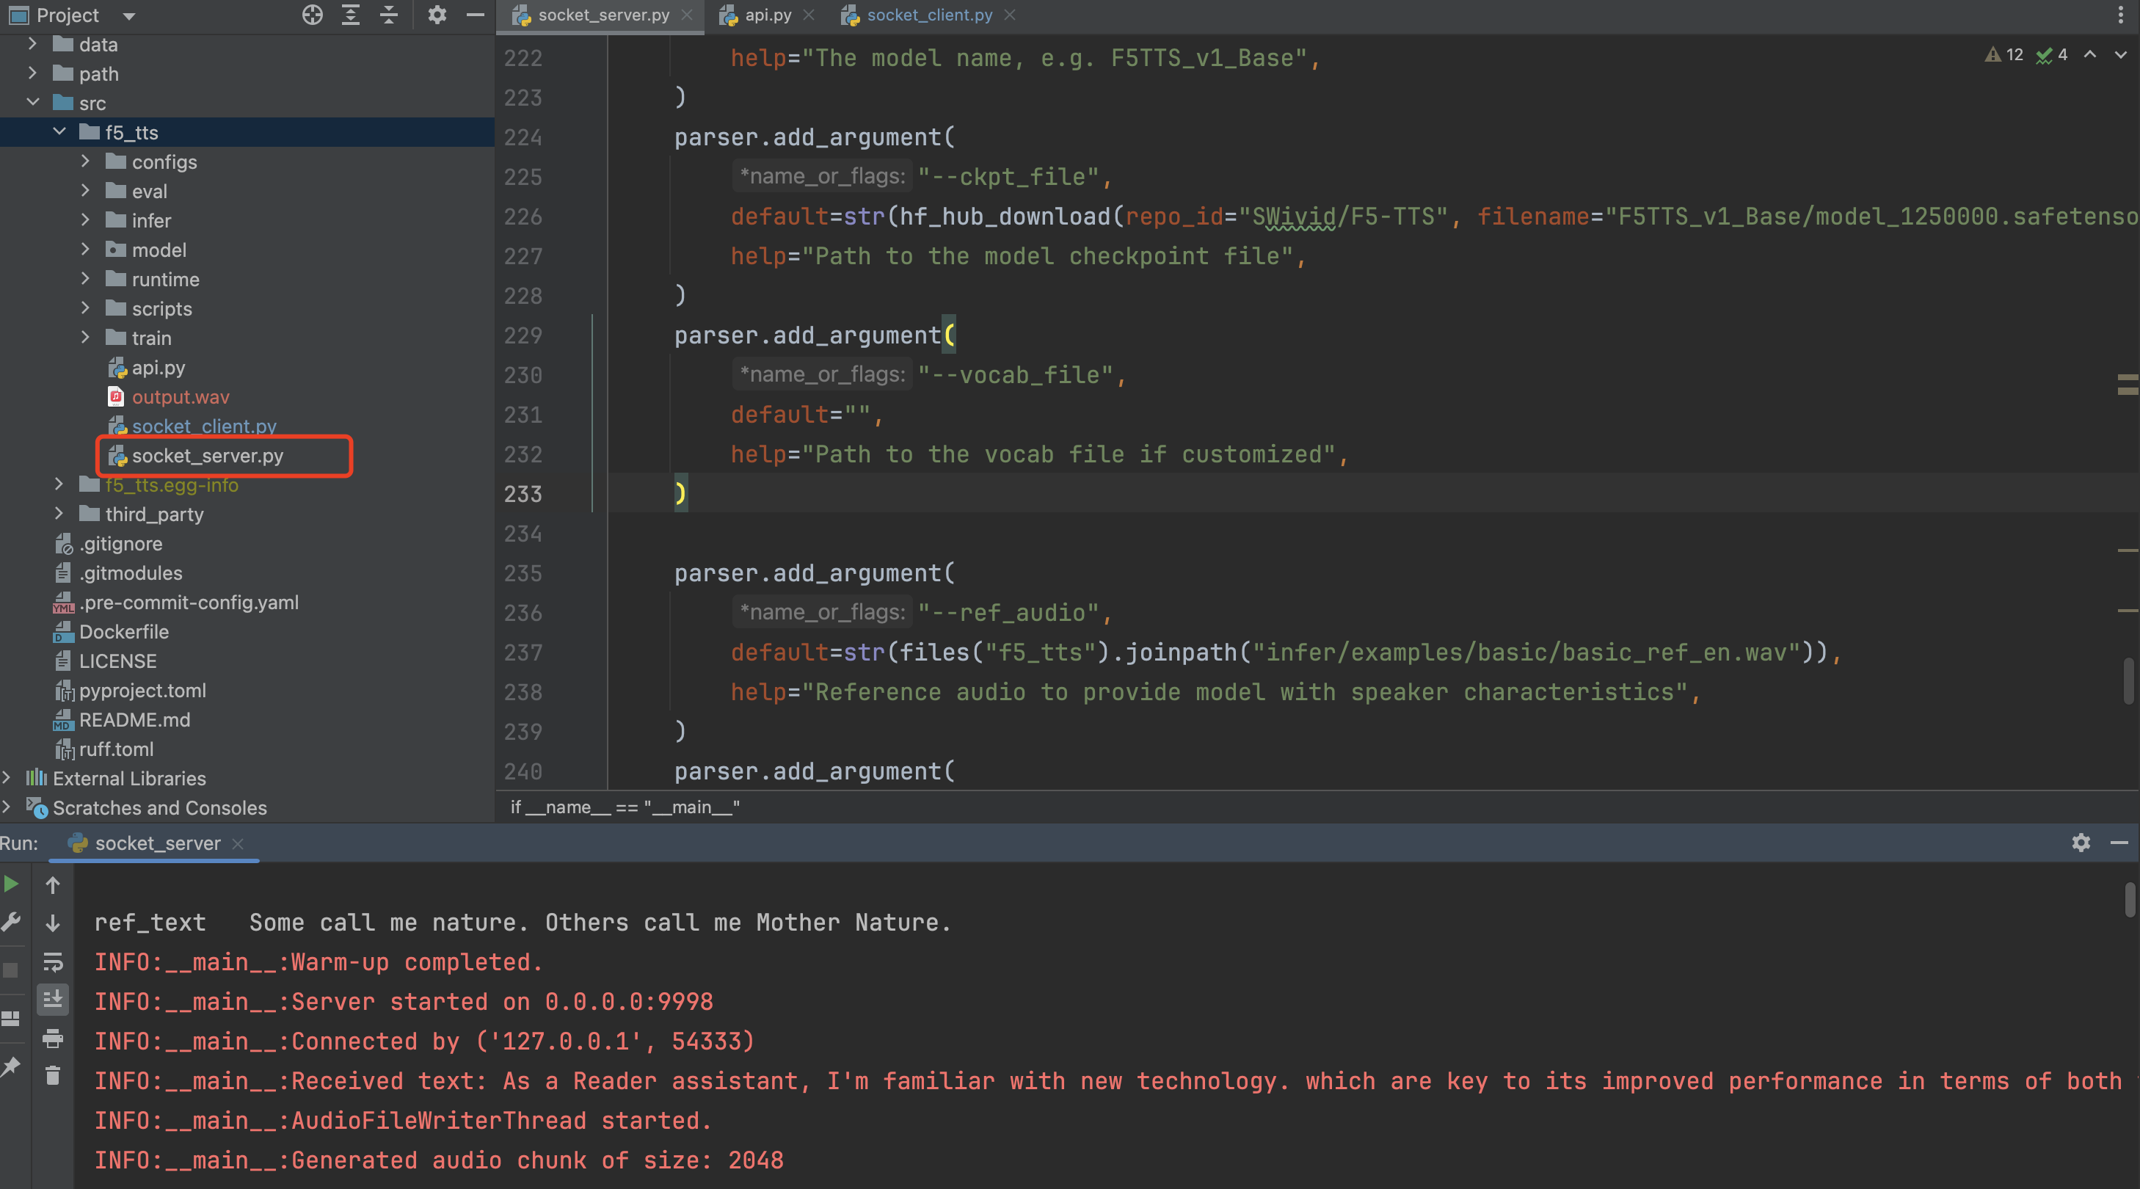Expand the configs folder
This screenshot has height=1189, width=2140.
86,161
